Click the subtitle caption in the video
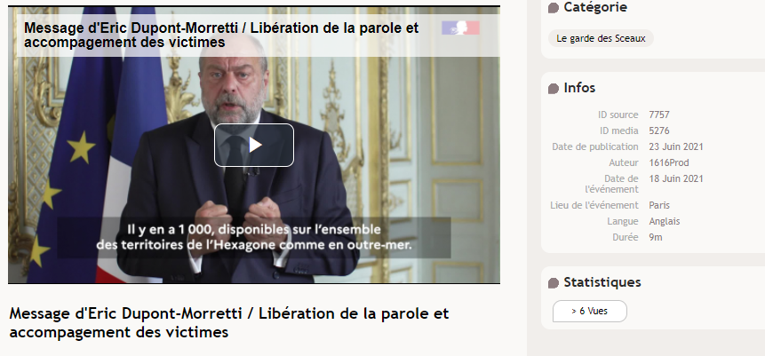The height and width of the screenshot is (356, 765). click(254, 237)
